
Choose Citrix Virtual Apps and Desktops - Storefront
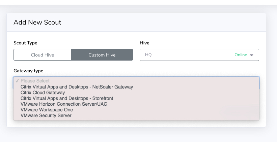(136, 98)
